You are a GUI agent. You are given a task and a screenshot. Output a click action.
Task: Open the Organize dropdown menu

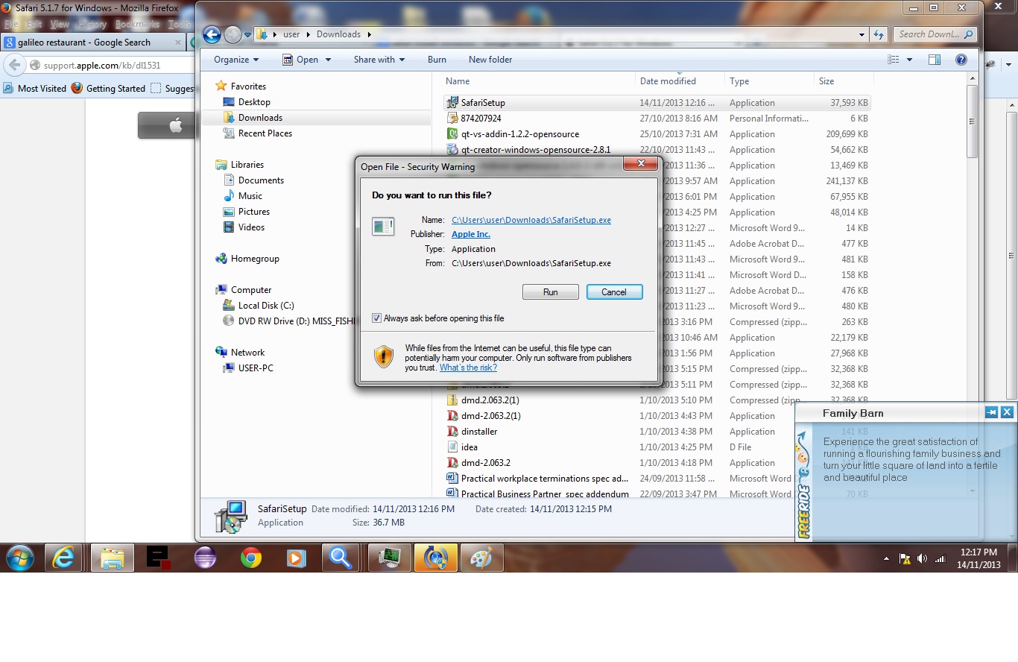pos(235,60)
